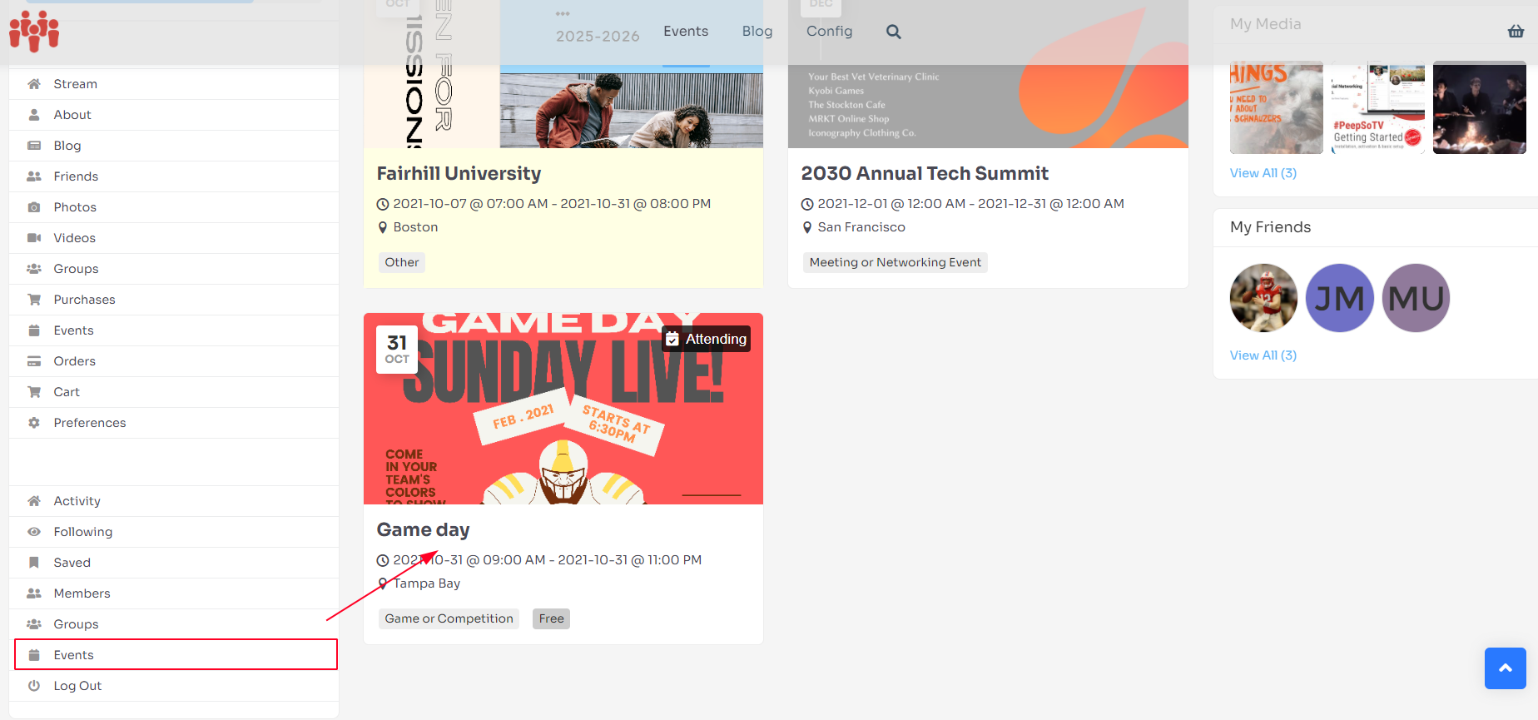
Task: Click the Fairhill University date range text
Action: pyautogui.click(x=552, y=204)
